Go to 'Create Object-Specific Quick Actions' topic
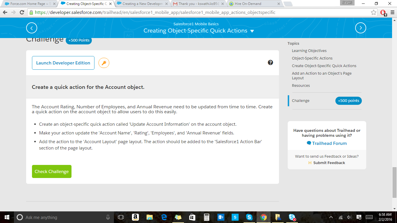 coord(324,66)
